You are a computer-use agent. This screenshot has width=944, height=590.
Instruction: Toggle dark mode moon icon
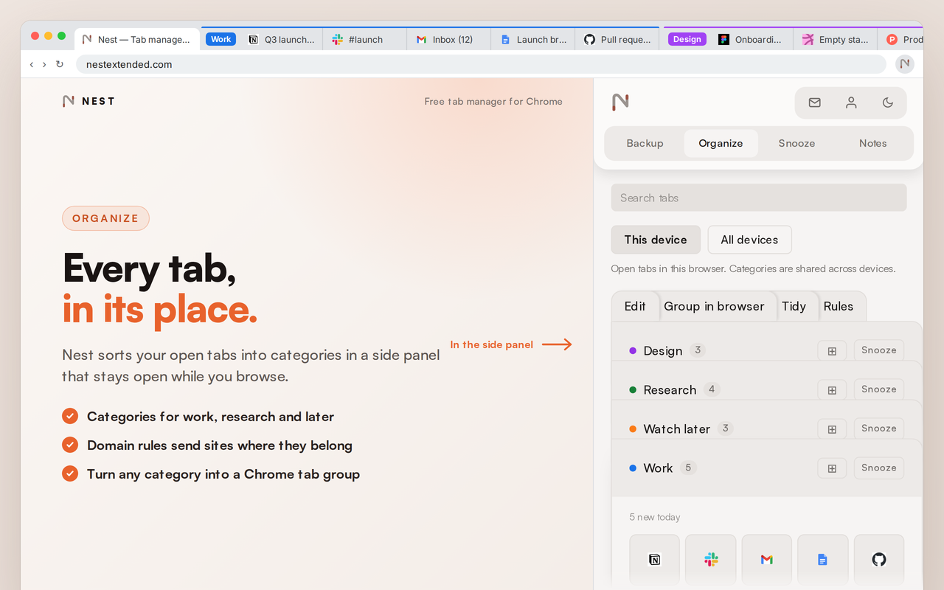pyautogui.click(x=888, y=103)
